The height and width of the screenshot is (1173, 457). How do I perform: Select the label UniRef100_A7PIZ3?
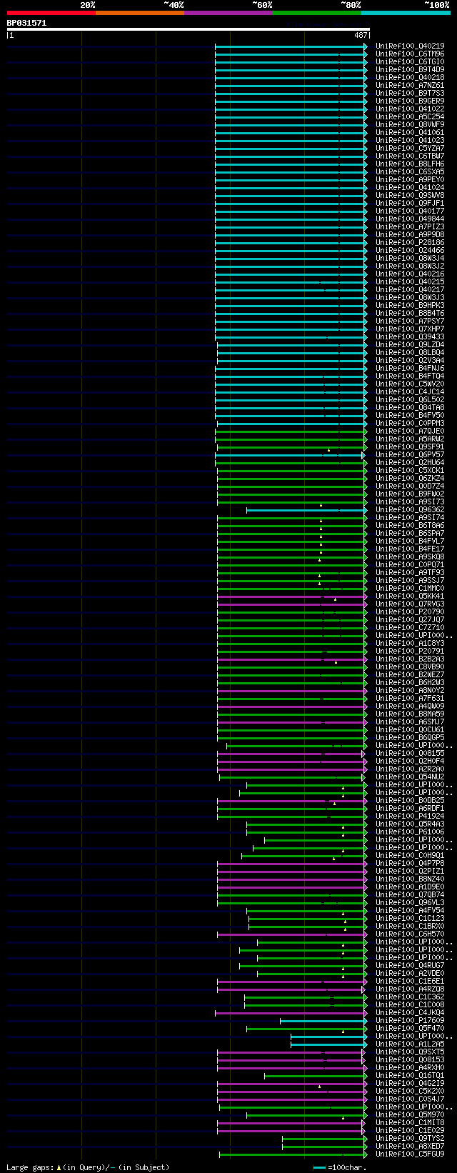(x=410, y=227)
